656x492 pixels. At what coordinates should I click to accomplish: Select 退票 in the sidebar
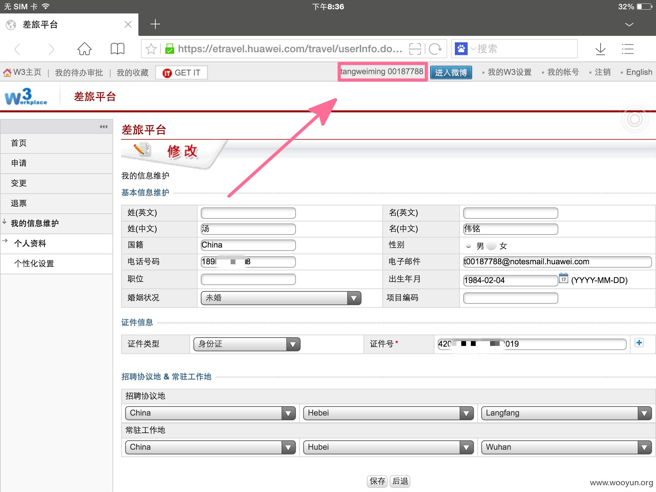point(56,203)
